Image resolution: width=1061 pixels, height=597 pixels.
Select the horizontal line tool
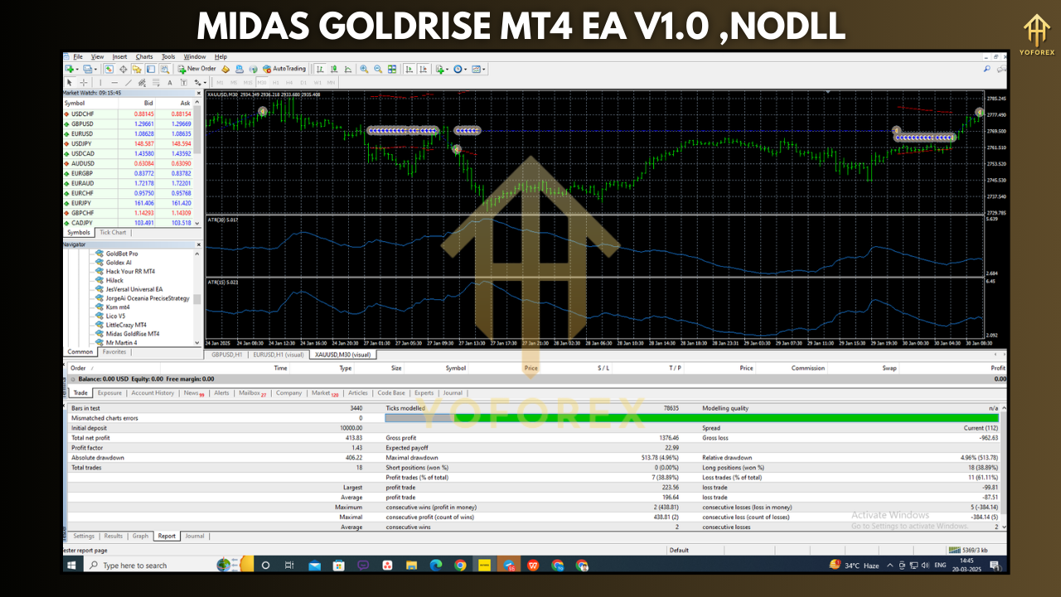tap(114, 82)
